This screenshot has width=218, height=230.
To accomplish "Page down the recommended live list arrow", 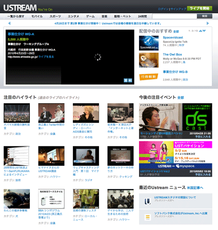I will point(204,31).
